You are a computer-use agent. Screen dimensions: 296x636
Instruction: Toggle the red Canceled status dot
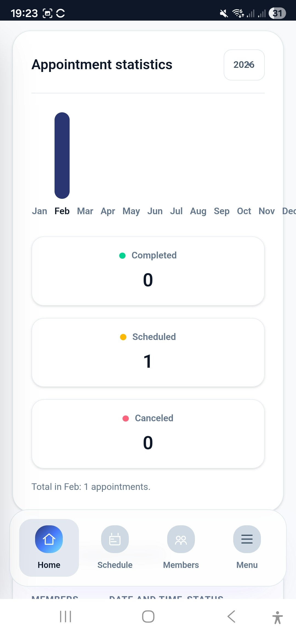[x=126, y=418]
